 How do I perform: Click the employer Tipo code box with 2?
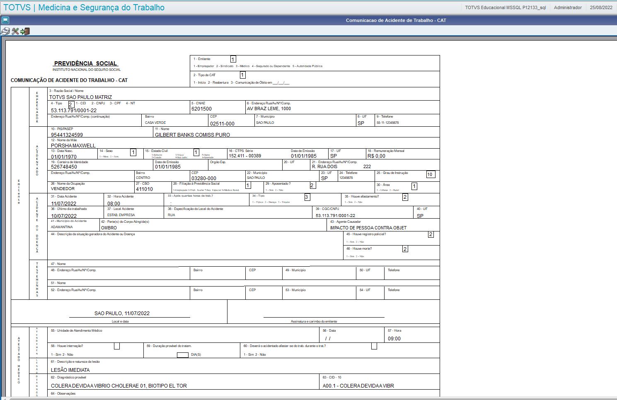tap(71, 104)
